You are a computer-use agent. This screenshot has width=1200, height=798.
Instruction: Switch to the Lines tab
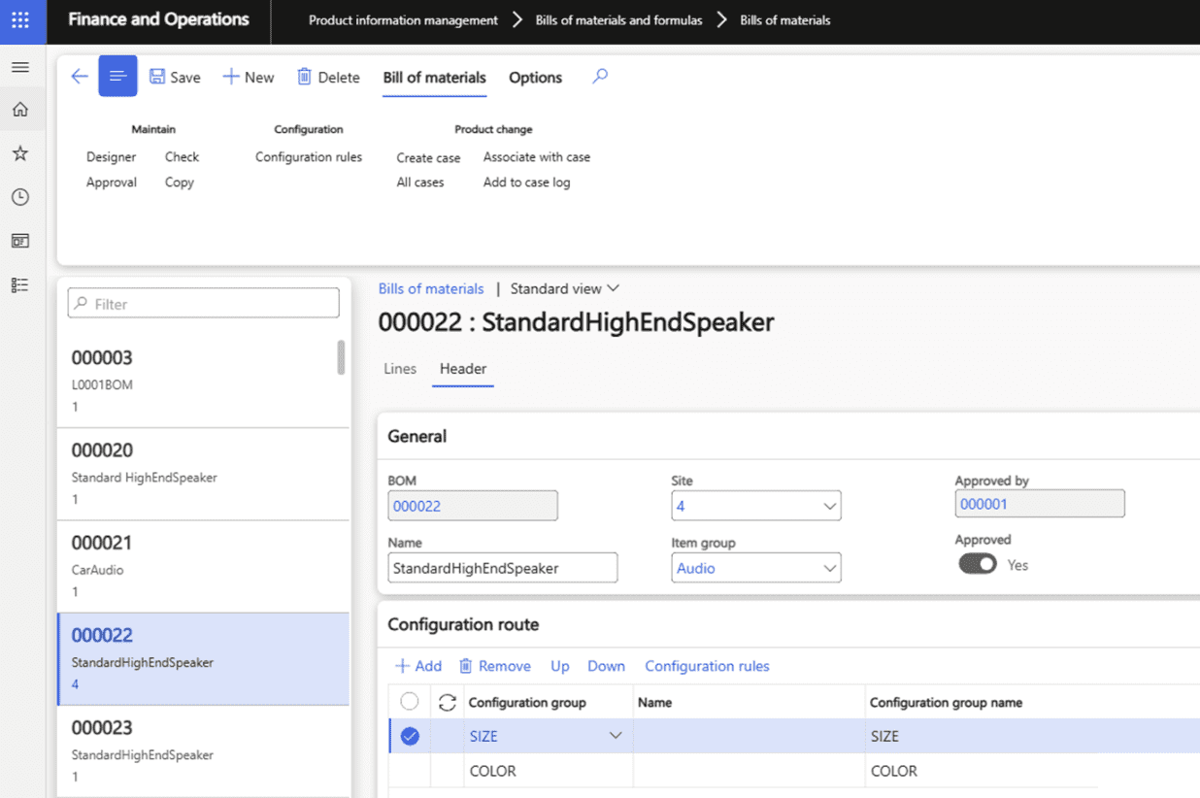(x=400, y=369)
